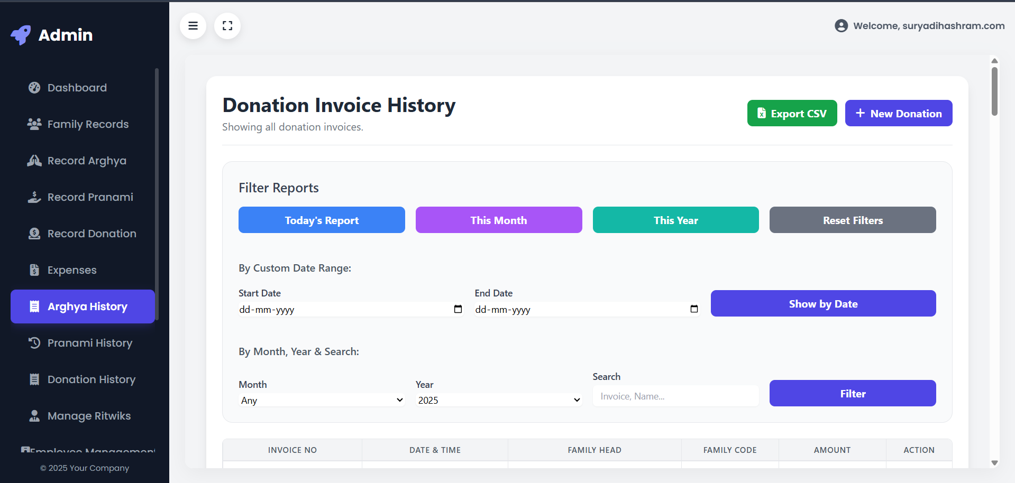Click the rocket Admin logo
This screenshot has height=483, width=1015.
(x=21, y=35)
